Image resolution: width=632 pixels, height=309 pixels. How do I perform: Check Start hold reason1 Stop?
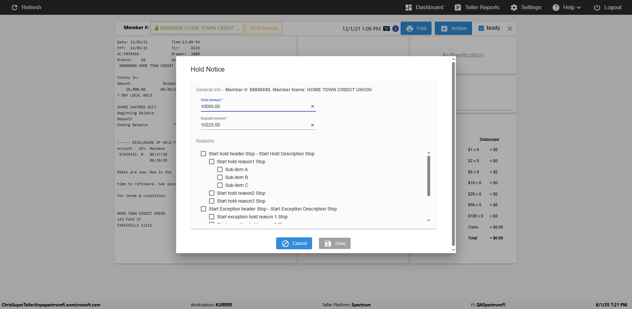(212, 162)
